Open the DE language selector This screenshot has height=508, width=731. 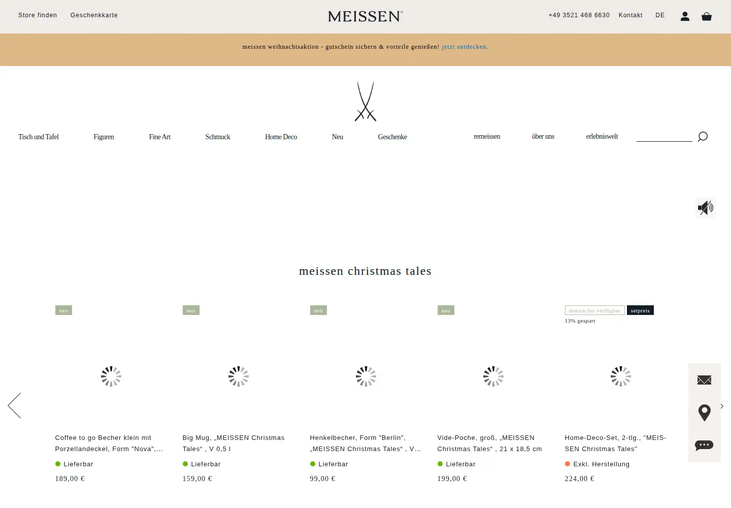pos(660,15)
